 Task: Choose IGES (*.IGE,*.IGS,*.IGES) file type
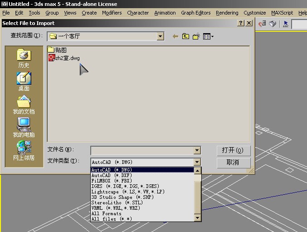click(x=142, y=186)
